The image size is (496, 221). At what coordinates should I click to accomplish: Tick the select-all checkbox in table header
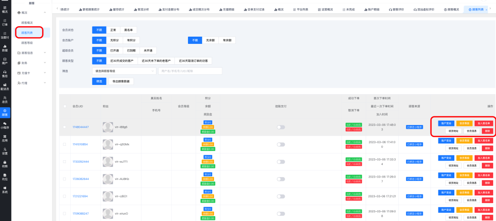point(65,106)
